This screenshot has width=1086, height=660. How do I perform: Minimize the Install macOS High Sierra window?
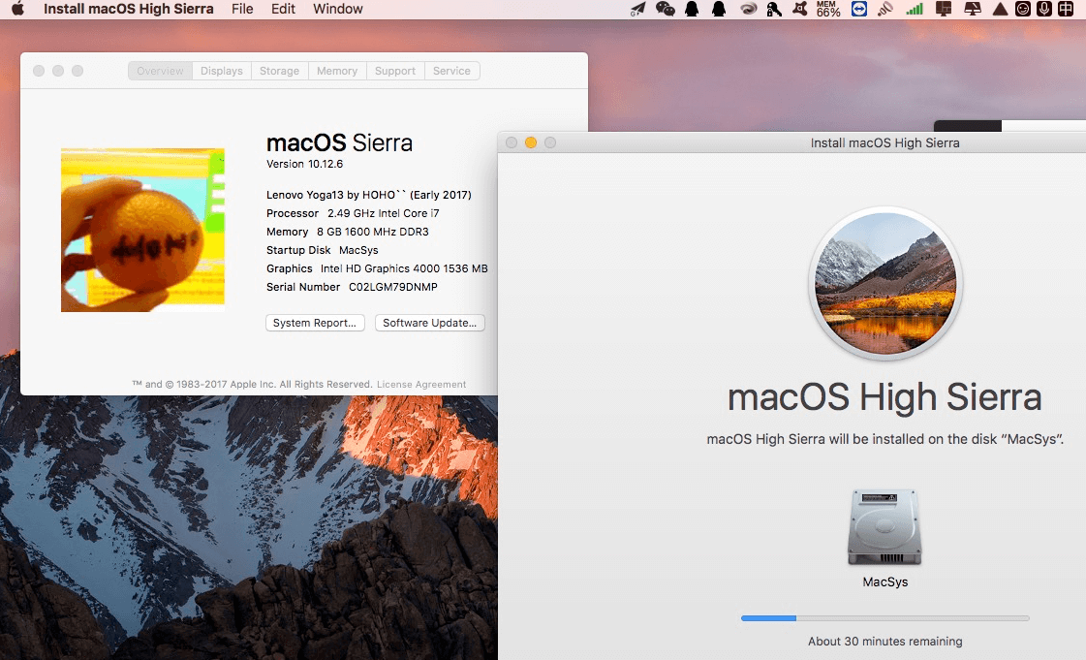[x=531, y=142]
